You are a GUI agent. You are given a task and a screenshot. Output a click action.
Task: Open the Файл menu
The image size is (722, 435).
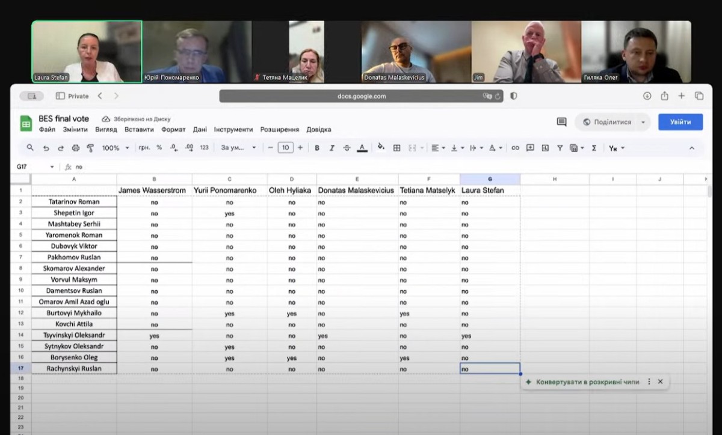click(47, 129)
